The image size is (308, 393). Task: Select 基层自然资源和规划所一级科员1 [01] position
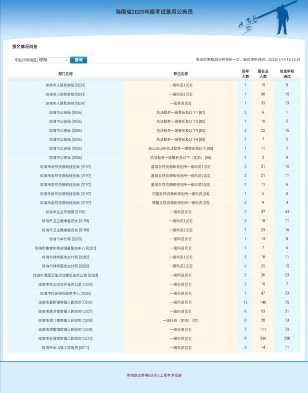point(180,167)
